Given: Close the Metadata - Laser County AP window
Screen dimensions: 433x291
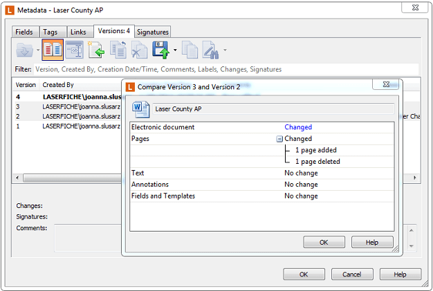Looking at the screenshot, I should coord(415,8).
